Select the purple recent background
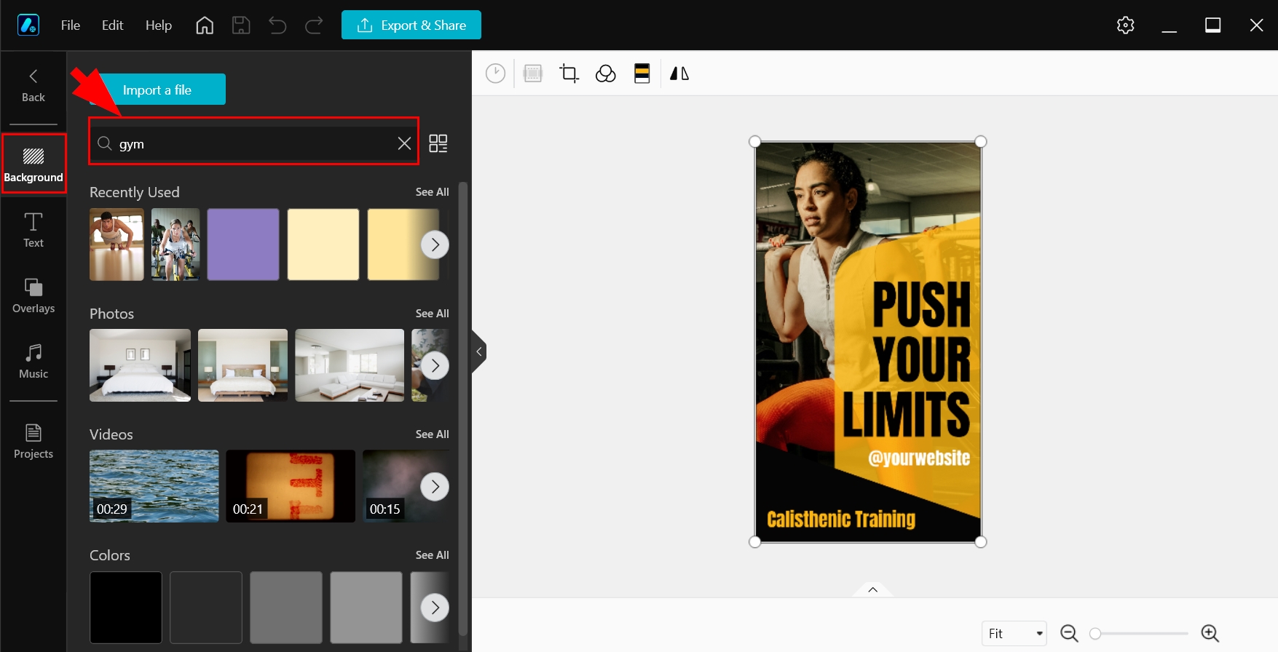This screenshot has width=1278, height=652. point(243,244)
